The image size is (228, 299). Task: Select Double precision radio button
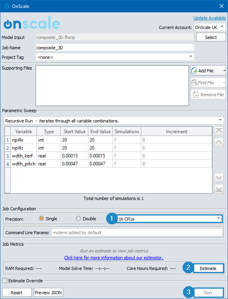(x=78, y=219)
